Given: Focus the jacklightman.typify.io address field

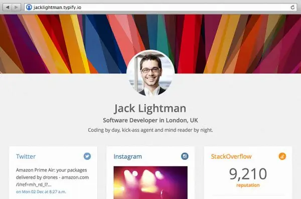Looking at the screenshot, I should tap(161, 8).
